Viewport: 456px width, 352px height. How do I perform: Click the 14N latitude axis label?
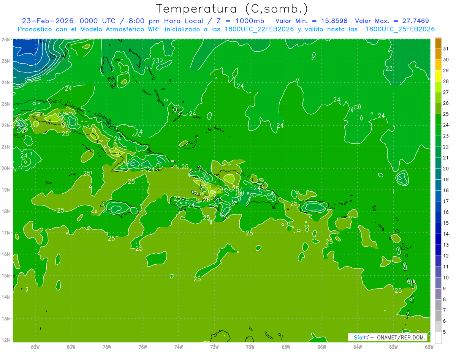5,297
